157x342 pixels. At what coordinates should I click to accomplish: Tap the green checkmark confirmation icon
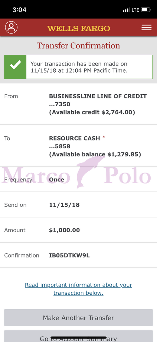click(x=16, y=67)
